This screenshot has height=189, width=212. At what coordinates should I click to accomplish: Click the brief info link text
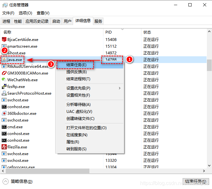[22, 182]
